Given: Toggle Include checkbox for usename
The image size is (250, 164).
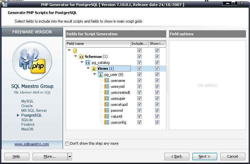Looking at the screenshot, I should click(139, 80).
